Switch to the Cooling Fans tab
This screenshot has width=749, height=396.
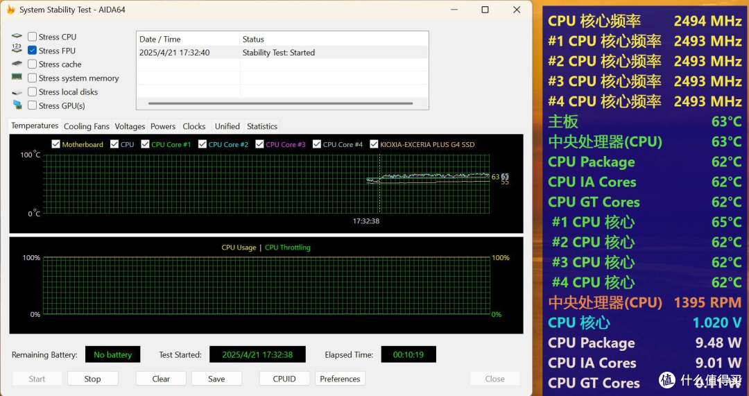click(87, 126)
